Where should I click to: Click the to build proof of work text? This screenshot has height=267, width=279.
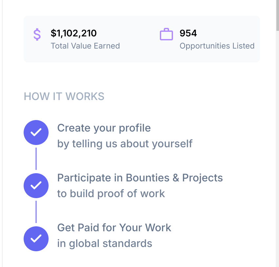[x=111, y=194]
